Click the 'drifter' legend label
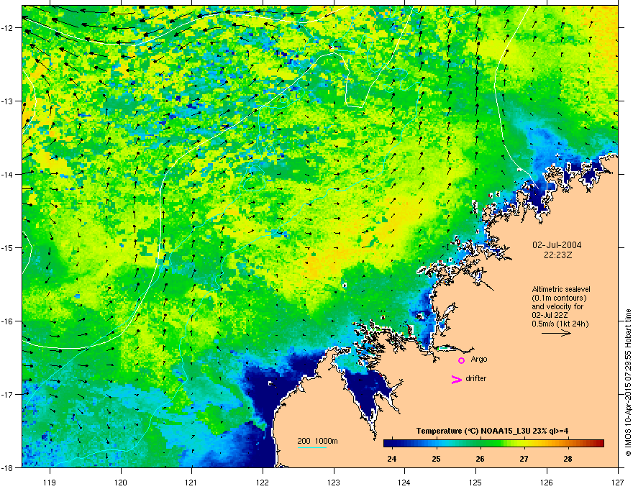This screenshot has width=633, height=489. 476,378
